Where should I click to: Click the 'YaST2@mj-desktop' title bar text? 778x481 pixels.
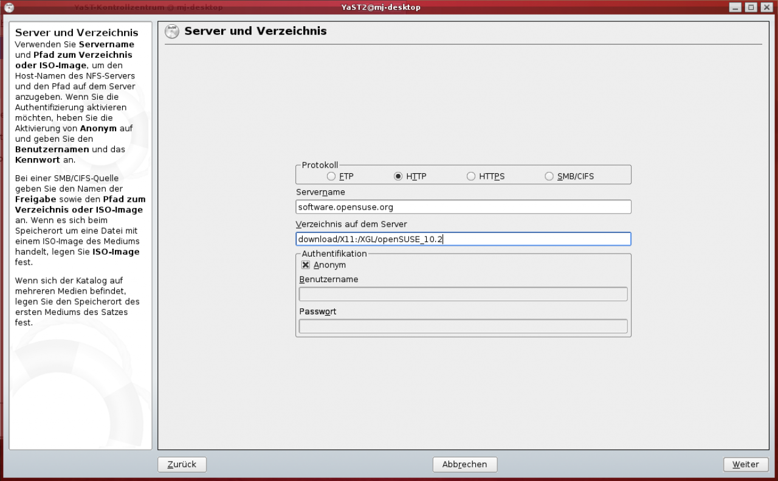pyautogui.click(x=381, y=7)
